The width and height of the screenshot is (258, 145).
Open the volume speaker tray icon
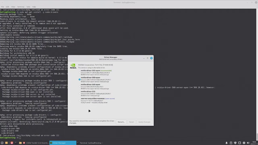click(248, 143)
